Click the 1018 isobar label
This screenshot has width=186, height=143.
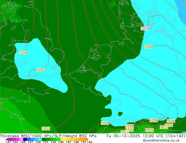tap(145, 28)
